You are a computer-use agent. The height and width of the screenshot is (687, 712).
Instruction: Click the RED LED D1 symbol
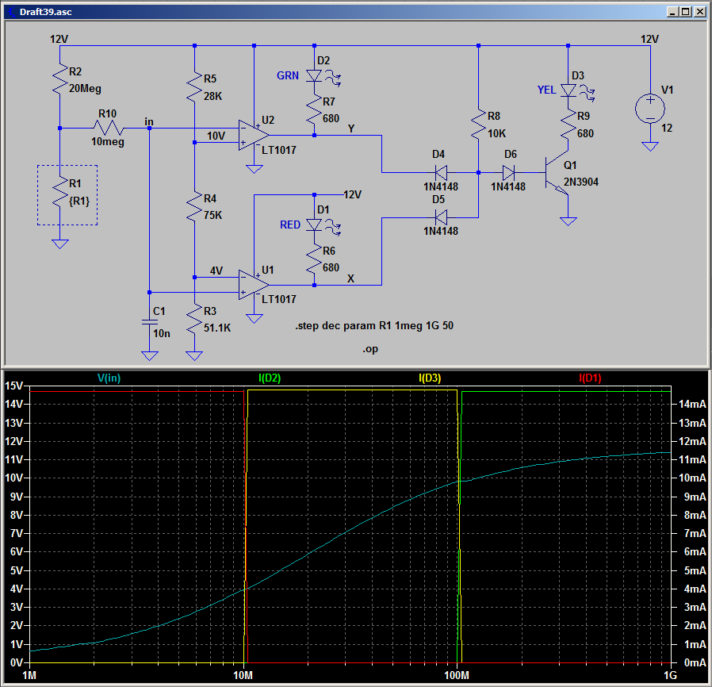314,225
